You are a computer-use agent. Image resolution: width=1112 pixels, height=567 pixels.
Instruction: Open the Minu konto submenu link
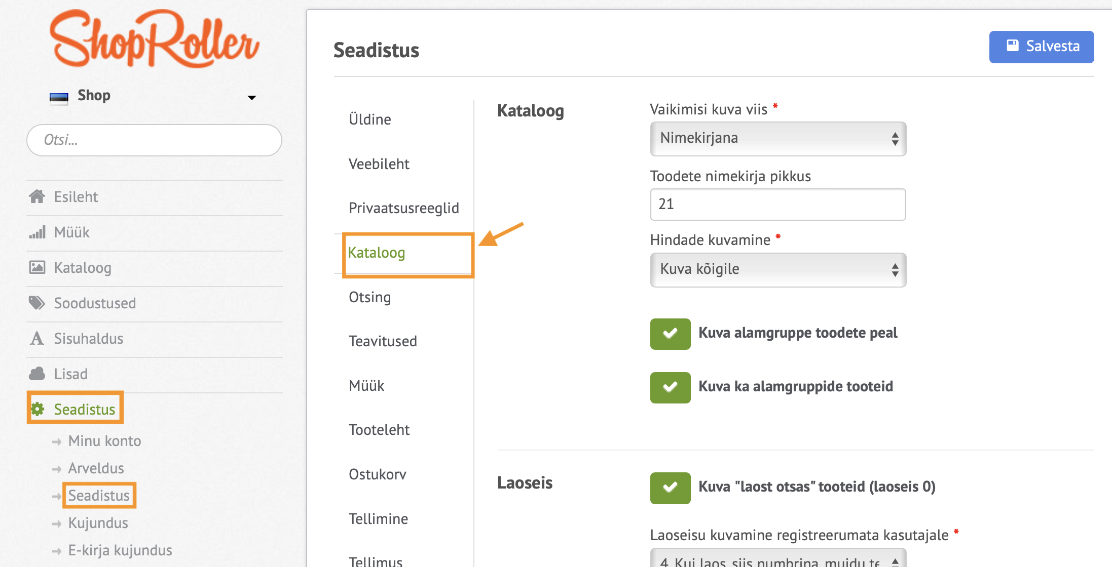click(104, 441)
